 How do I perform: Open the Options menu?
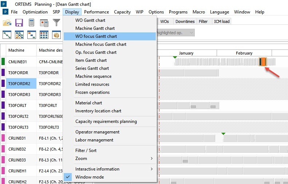click(x=156, y=12)
